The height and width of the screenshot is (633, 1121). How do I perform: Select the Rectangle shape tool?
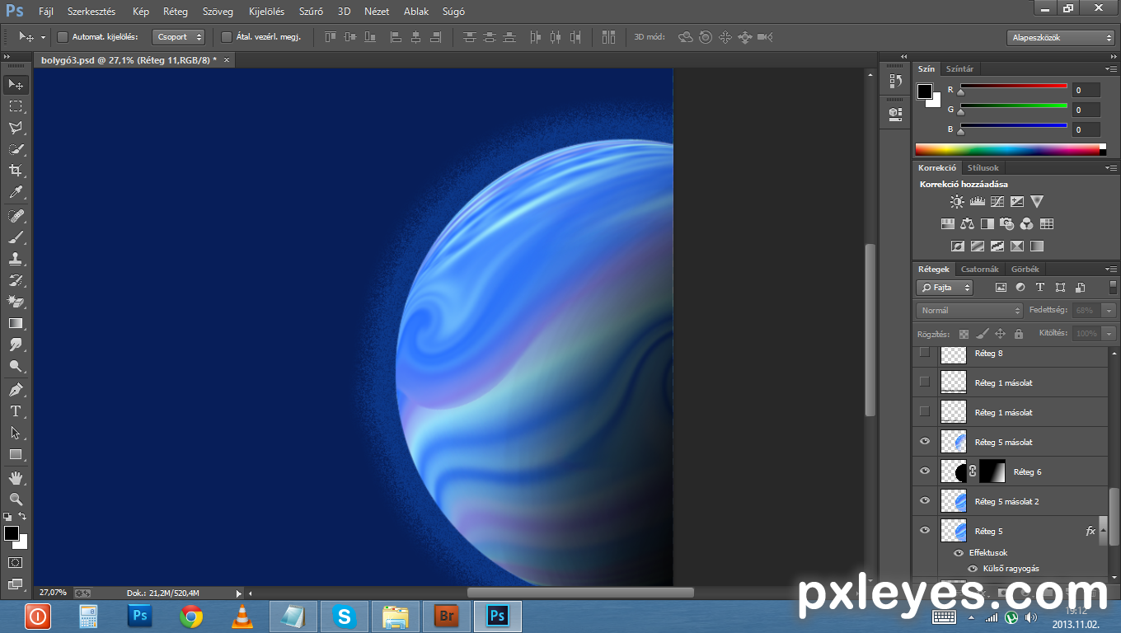click(x=16, y=454)
